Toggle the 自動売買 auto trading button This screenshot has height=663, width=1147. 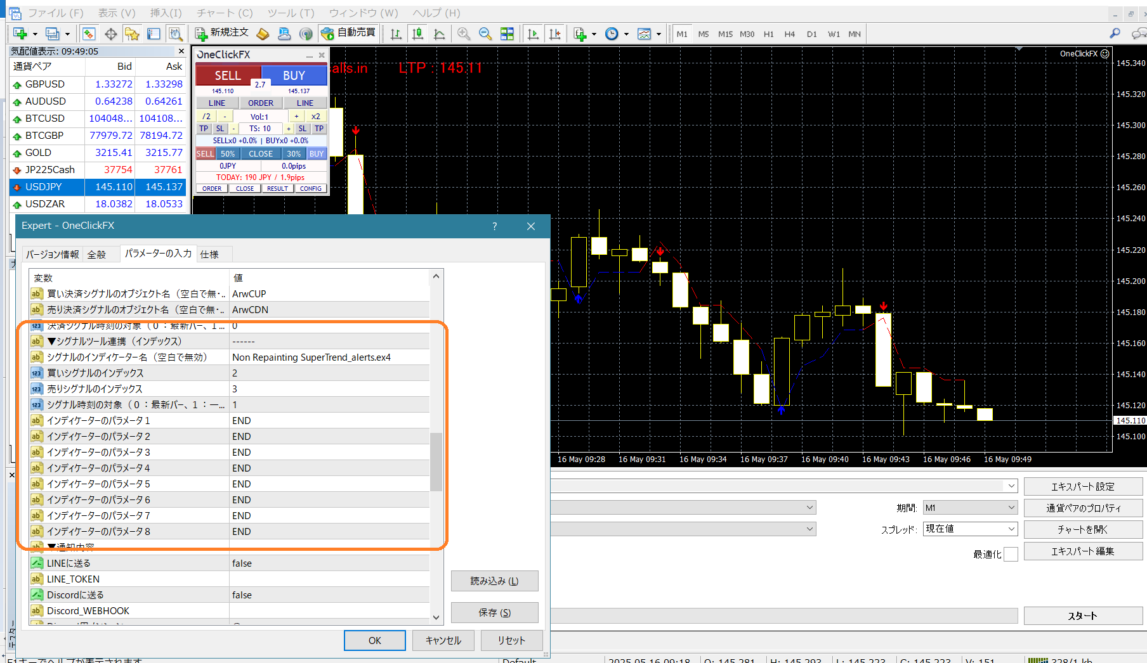click(348, 33)
